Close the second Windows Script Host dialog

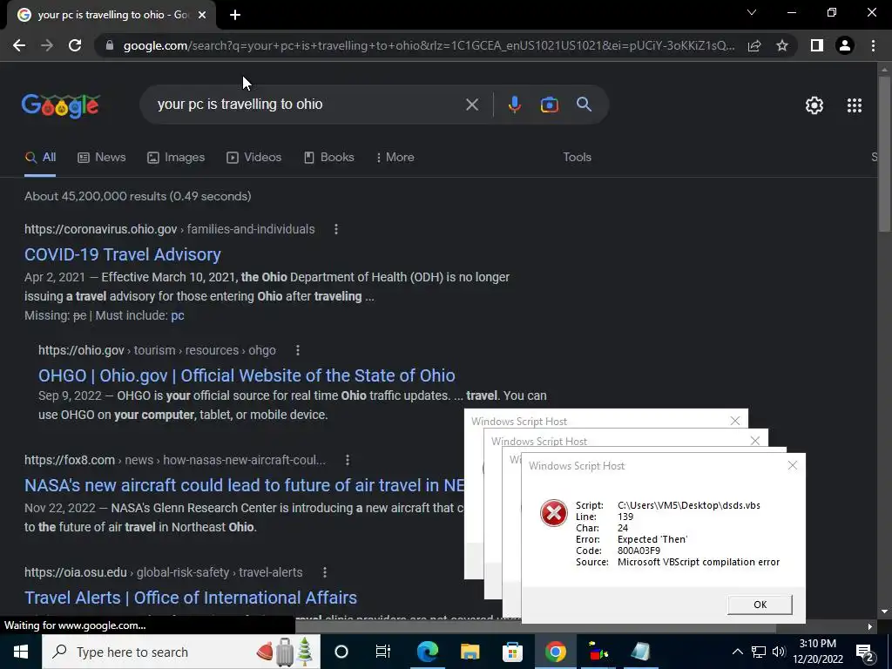tap(755, 441)
